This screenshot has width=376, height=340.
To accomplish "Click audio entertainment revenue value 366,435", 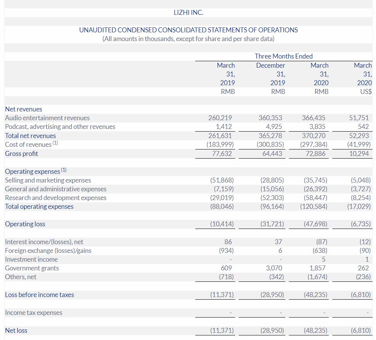I will [x=314, y=118].
